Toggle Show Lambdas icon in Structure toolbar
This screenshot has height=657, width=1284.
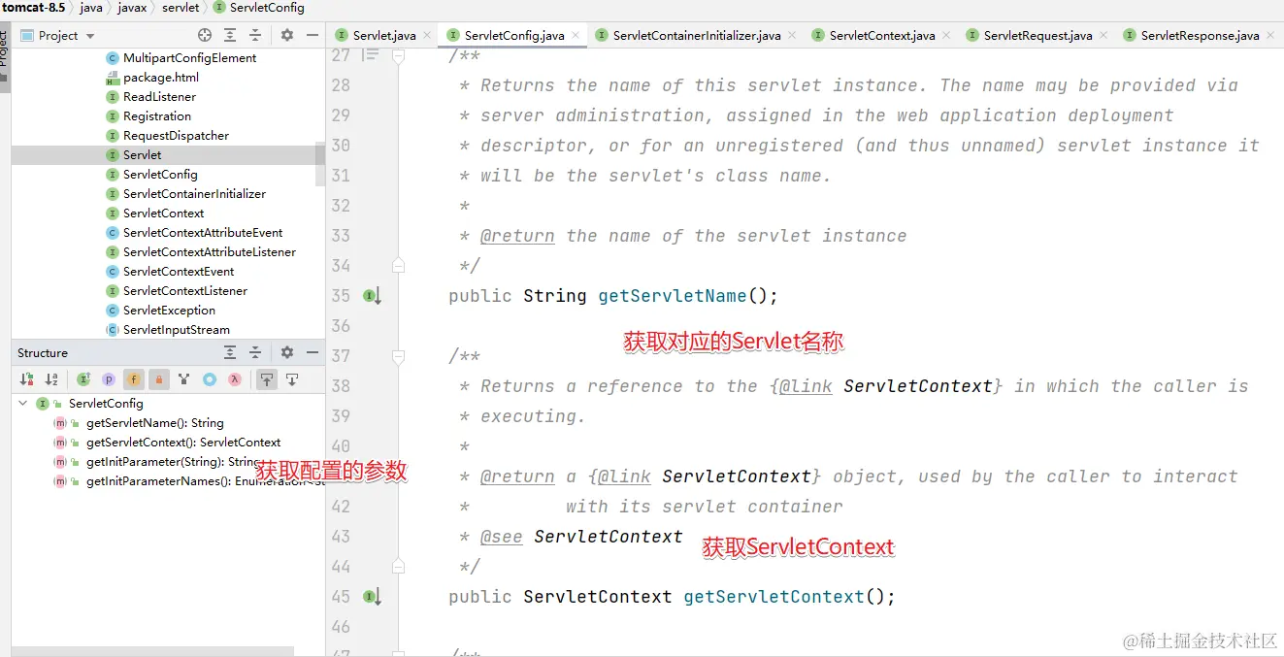click(x=234, y=379)
